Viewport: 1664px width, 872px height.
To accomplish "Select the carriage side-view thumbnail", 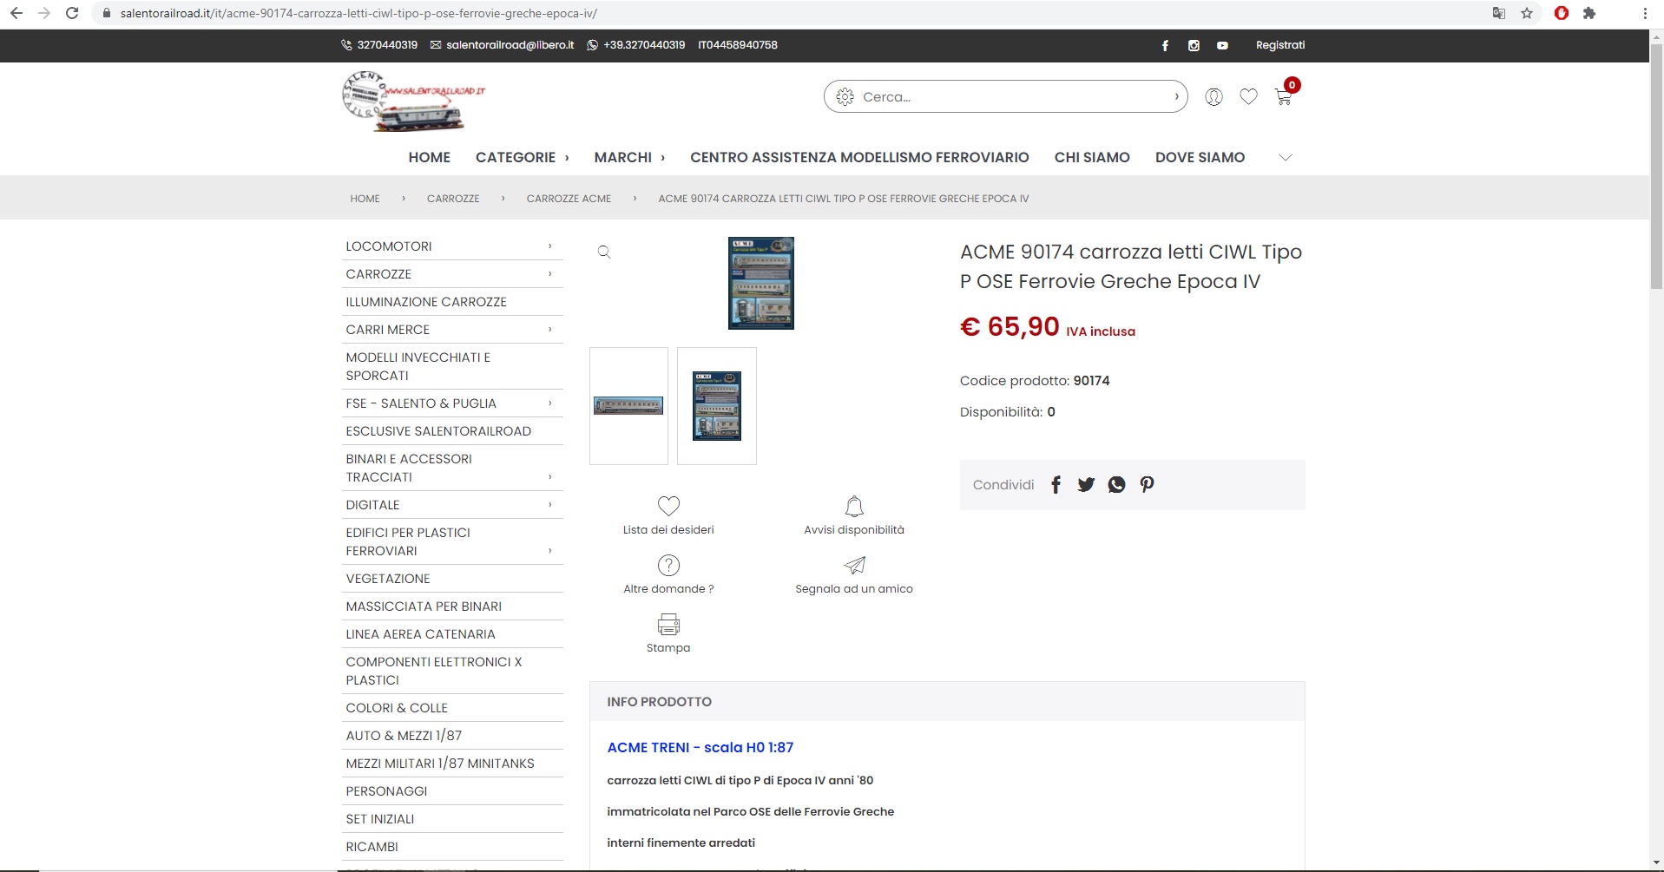I will coord(628,406).
